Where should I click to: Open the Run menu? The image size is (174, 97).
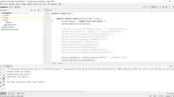(40, 4)
